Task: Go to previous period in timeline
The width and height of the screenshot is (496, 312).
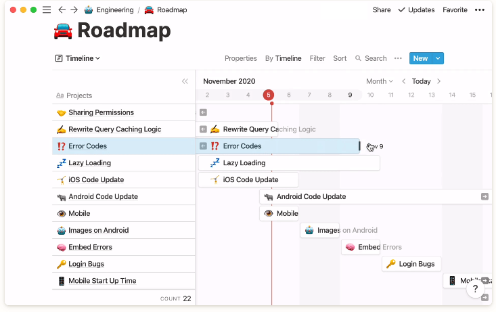Action: click(x=404, y=81)
